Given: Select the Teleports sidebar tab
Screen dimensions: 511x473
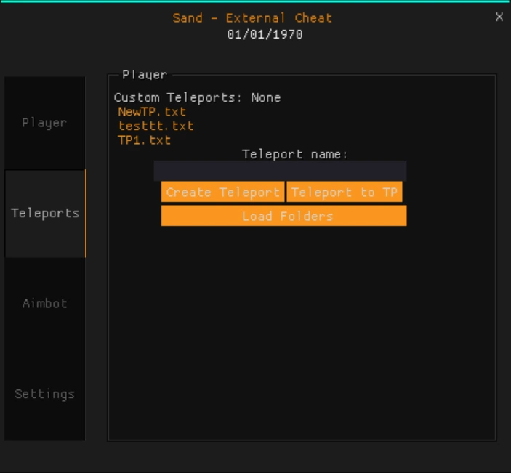Looking at the screenshot, I should click(x=45, y=214).
